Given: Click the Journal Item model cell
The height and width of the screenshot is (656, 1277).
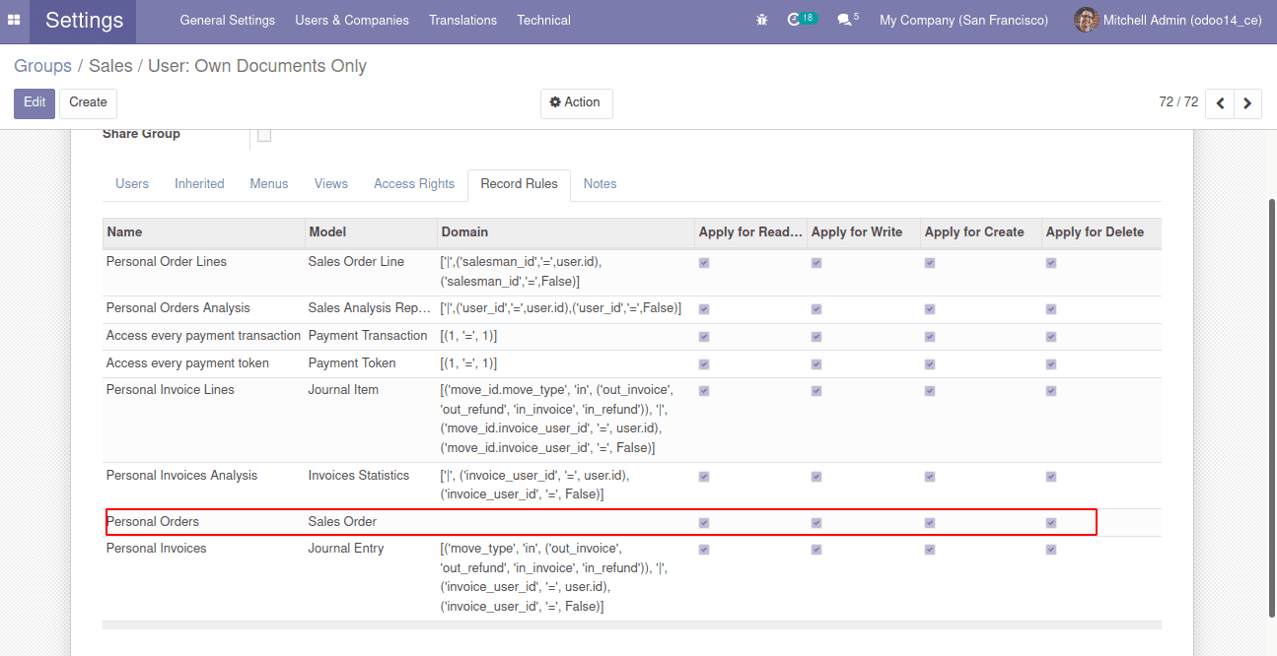Looking at the screenshot, I should [343, 390].
